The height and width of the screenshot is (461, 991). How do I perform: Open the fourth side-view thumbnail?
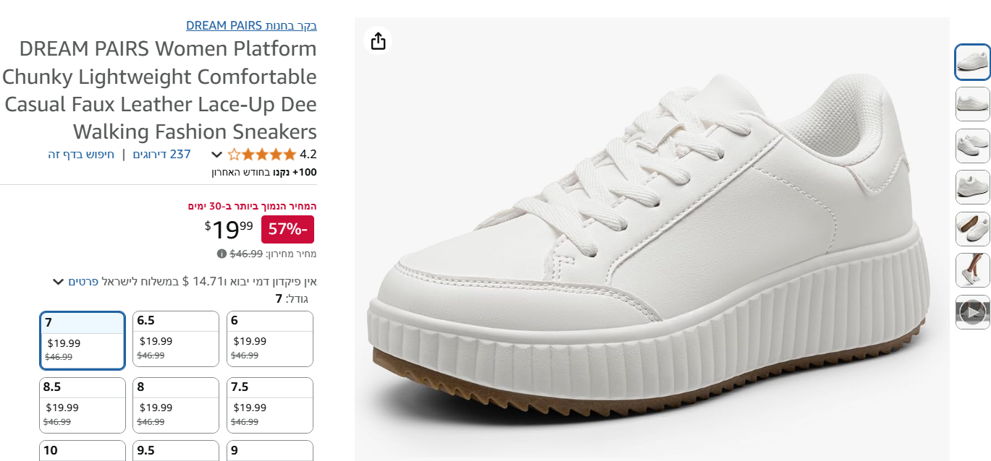pos(972,187)
